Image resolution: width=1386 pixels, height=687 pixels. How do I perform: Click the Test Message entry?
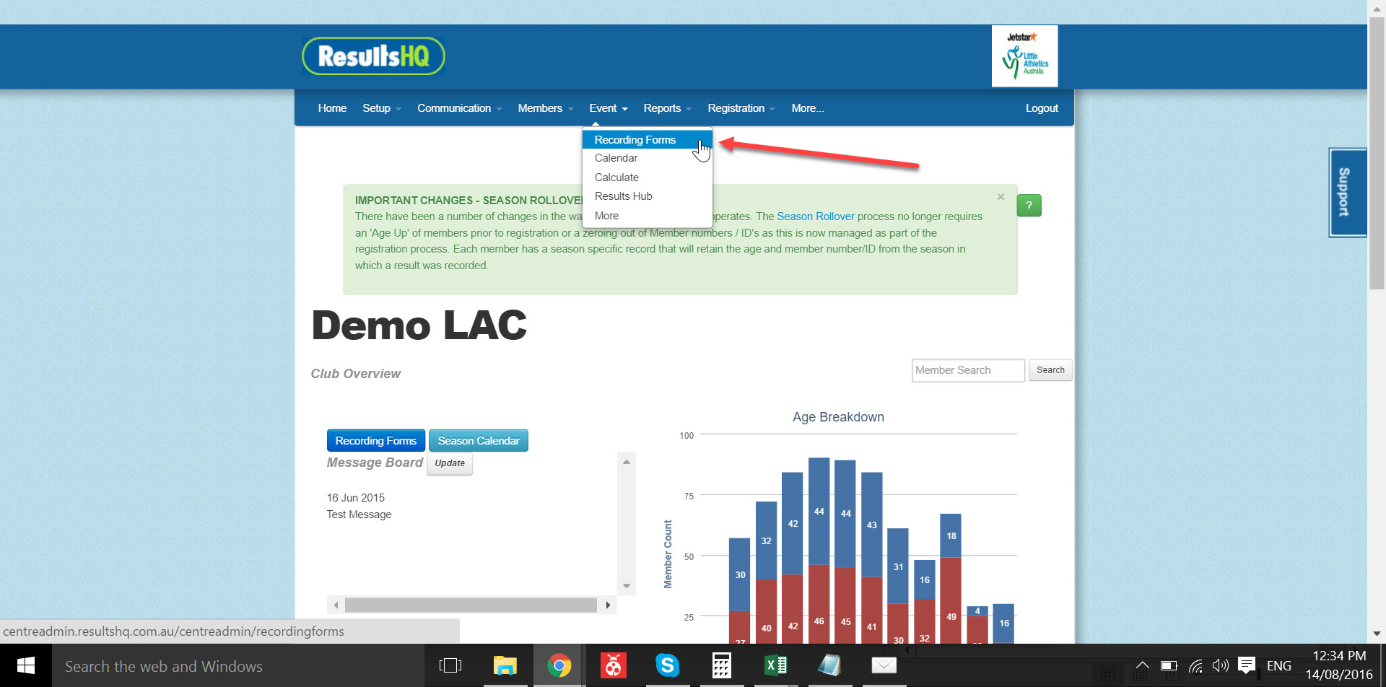(359, 515)
